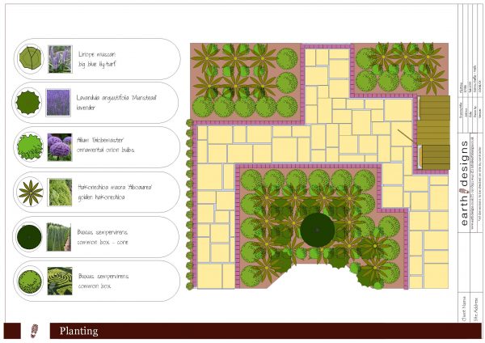The height and width of the screenshot is (343, 485).
Task: Click the 'ornamental onion bulbs' text
Action: pos(106,150)
